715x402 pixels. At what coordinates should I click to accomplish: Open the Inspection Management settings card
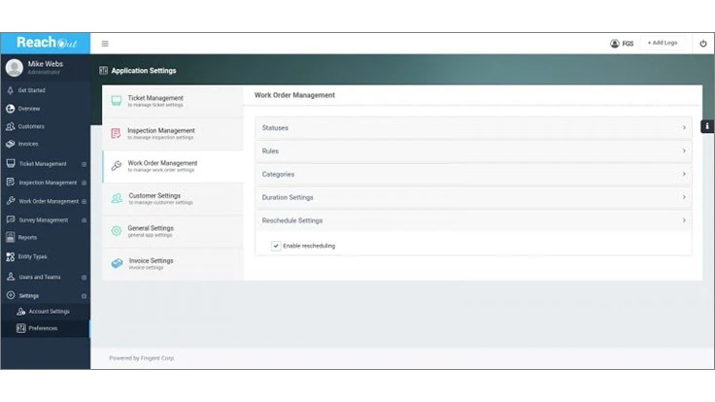click(172, 133)
